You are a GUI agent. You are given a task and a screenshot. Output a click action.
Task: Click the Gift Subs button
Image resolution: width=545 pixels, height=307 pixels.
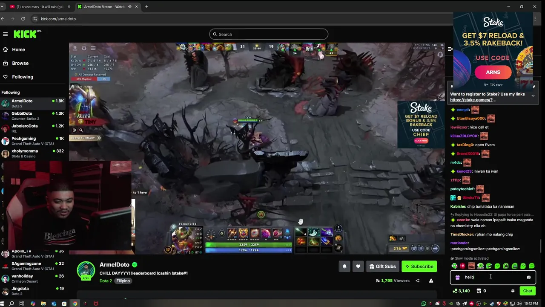pyautogui.click(x=382, y=266)
